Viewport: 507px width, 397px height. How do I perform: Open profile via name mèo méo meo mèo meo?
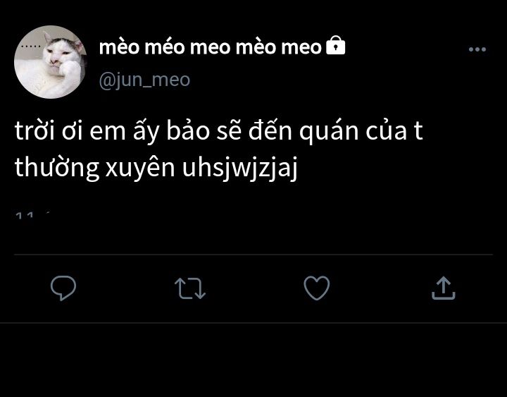point(210,47)
